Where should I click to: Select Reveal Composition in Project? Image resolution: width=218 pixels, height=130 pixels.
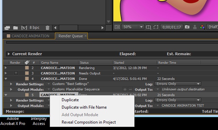(89, 122)
